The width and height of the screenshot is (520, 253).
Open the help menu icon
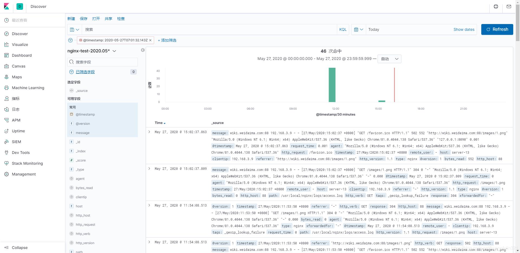(x=496, y=6)
